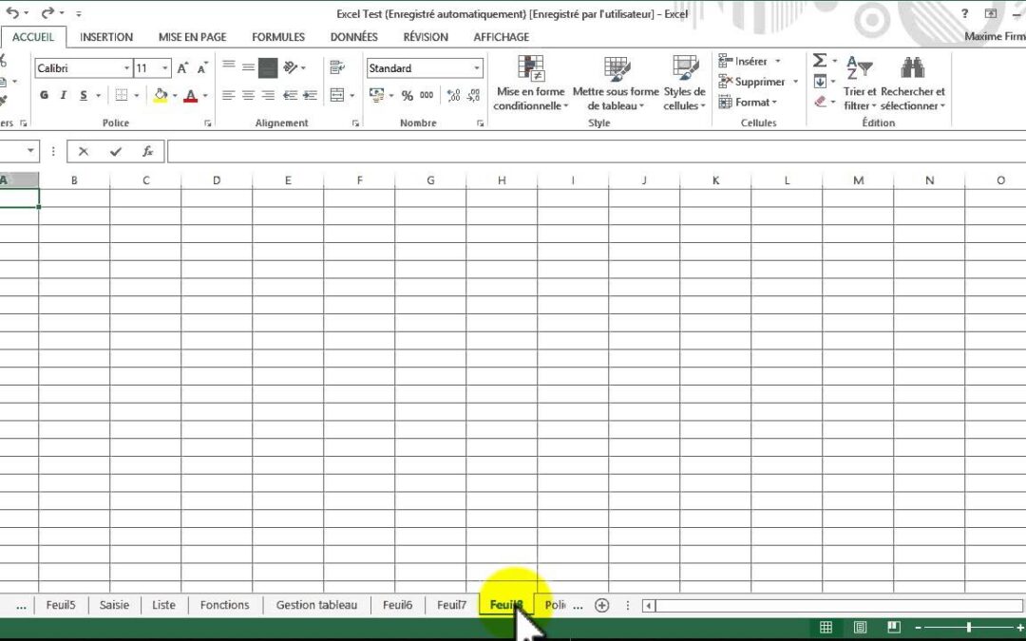This screenshot has height=641, width=1026.
Task: Select the Fonctions sheet tab
Action: point(224,605)
